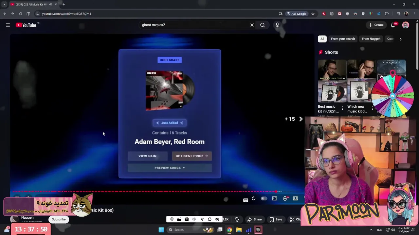
Task: Click the Just Added badge in the video
Action: coord(170,123)
